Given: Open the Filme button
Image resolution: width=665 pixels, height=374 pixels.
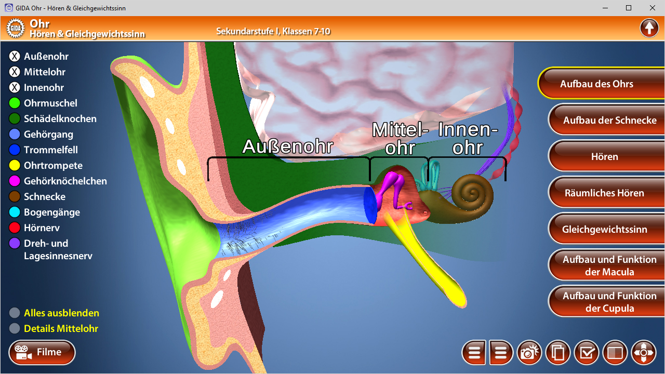Looking at the screenshot, I should [x=42, y=353].
